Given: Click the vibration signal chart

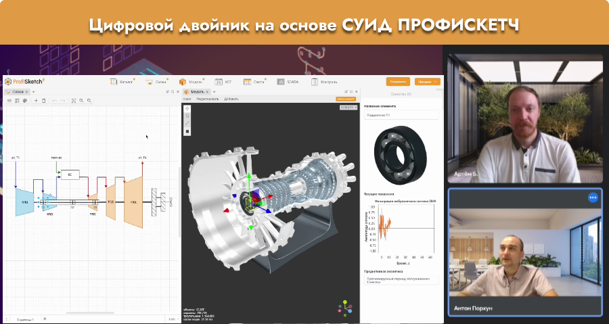Looking at the screenshot, I should (x=400, y=231).
